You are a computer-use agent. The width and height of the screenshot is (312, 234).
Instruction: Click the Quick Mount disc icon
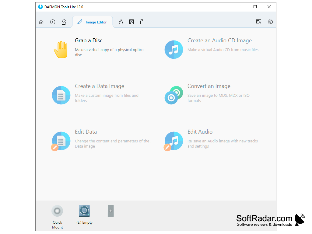[x=57, y=211]
